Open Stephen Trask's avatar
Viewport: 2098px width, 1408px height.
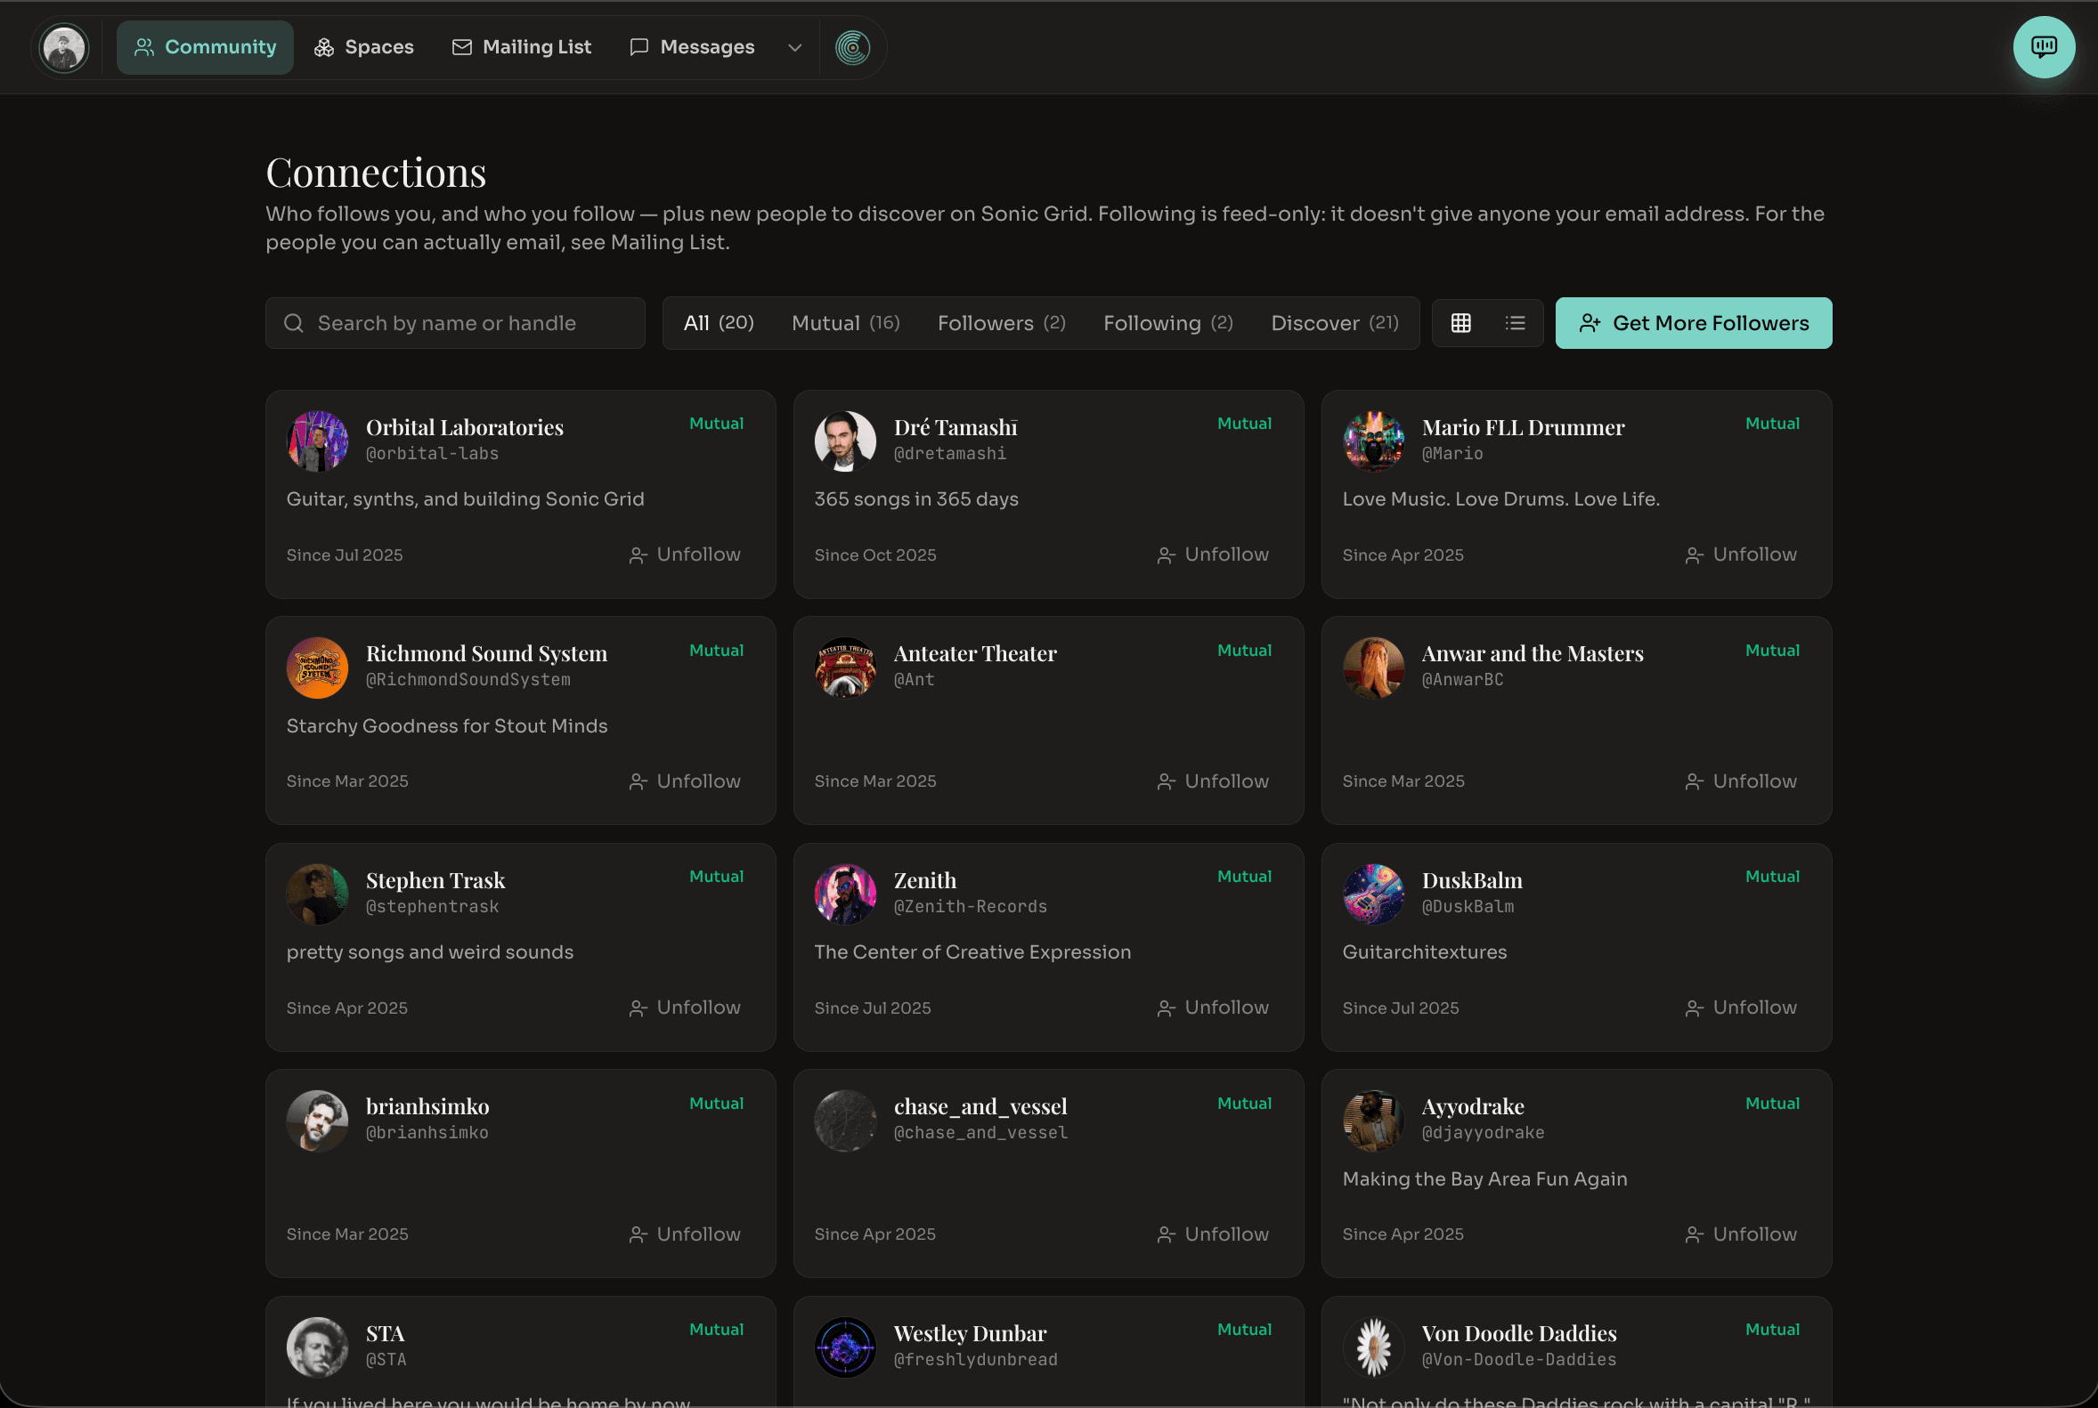click(x=317, y=894)
